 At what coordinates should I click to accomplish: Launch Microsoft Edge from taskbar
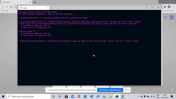tap(85, 97)
